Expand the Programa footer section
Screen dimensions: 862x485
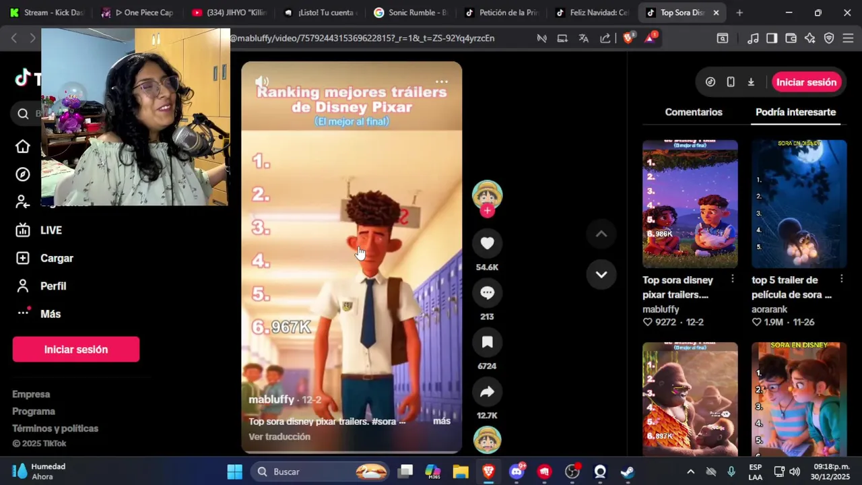[34, 412]
